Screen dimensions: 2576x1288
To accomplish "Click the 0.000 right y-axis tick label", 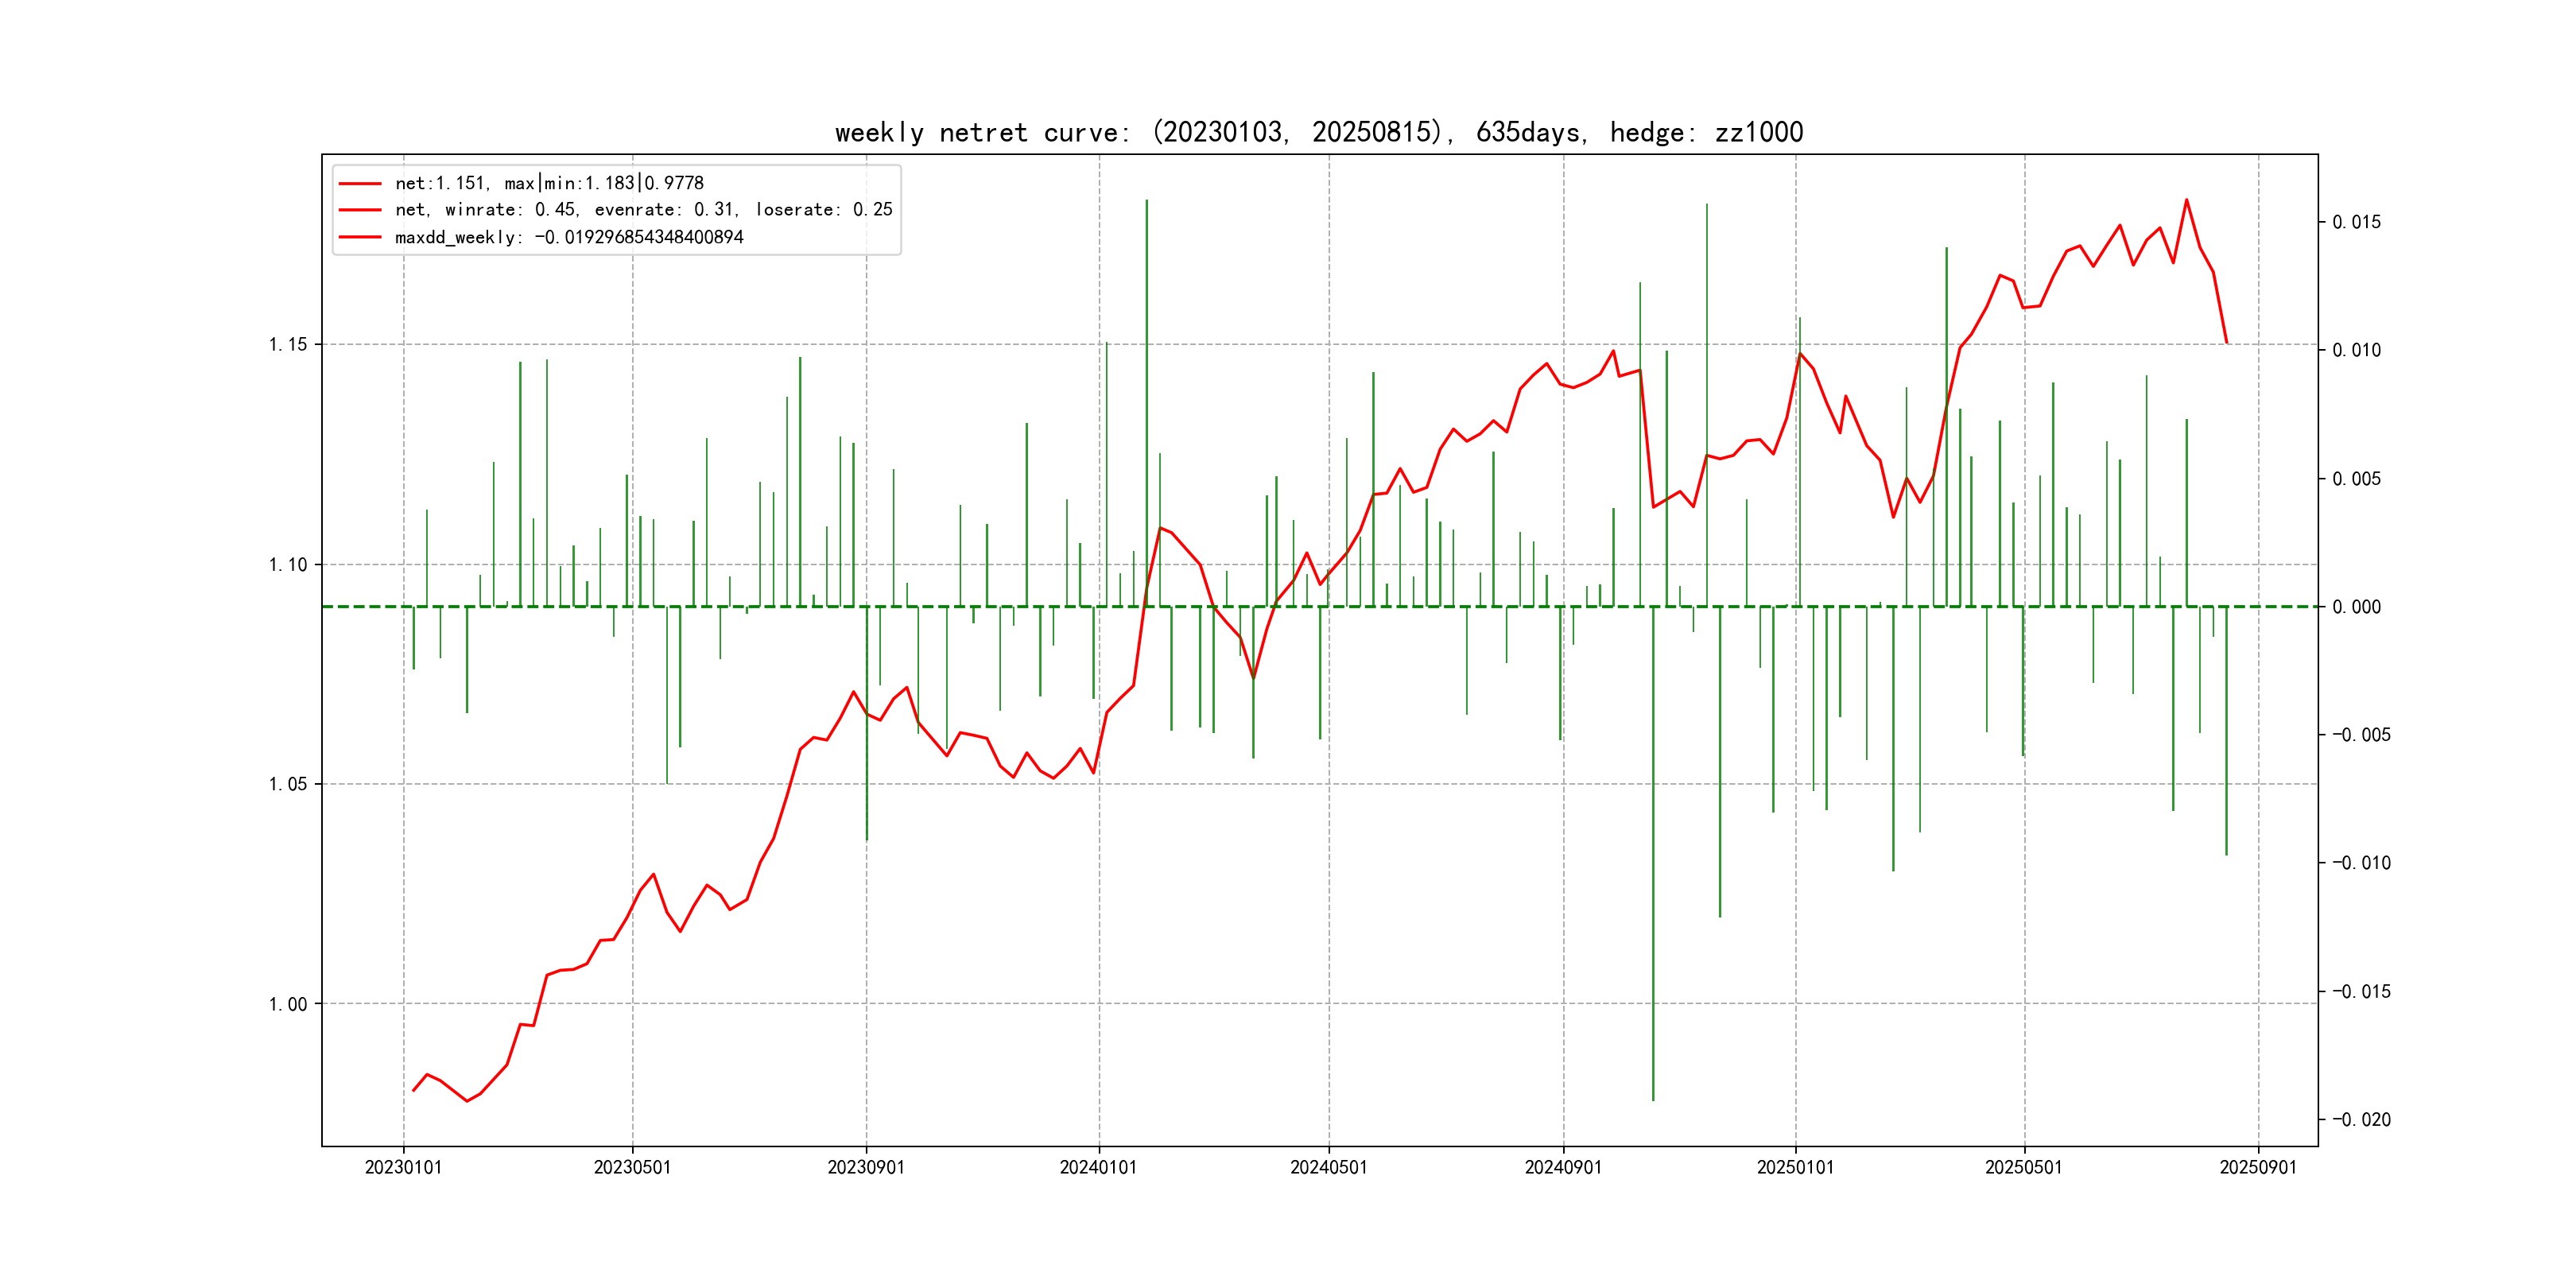I will click(x=2356, y=607).
